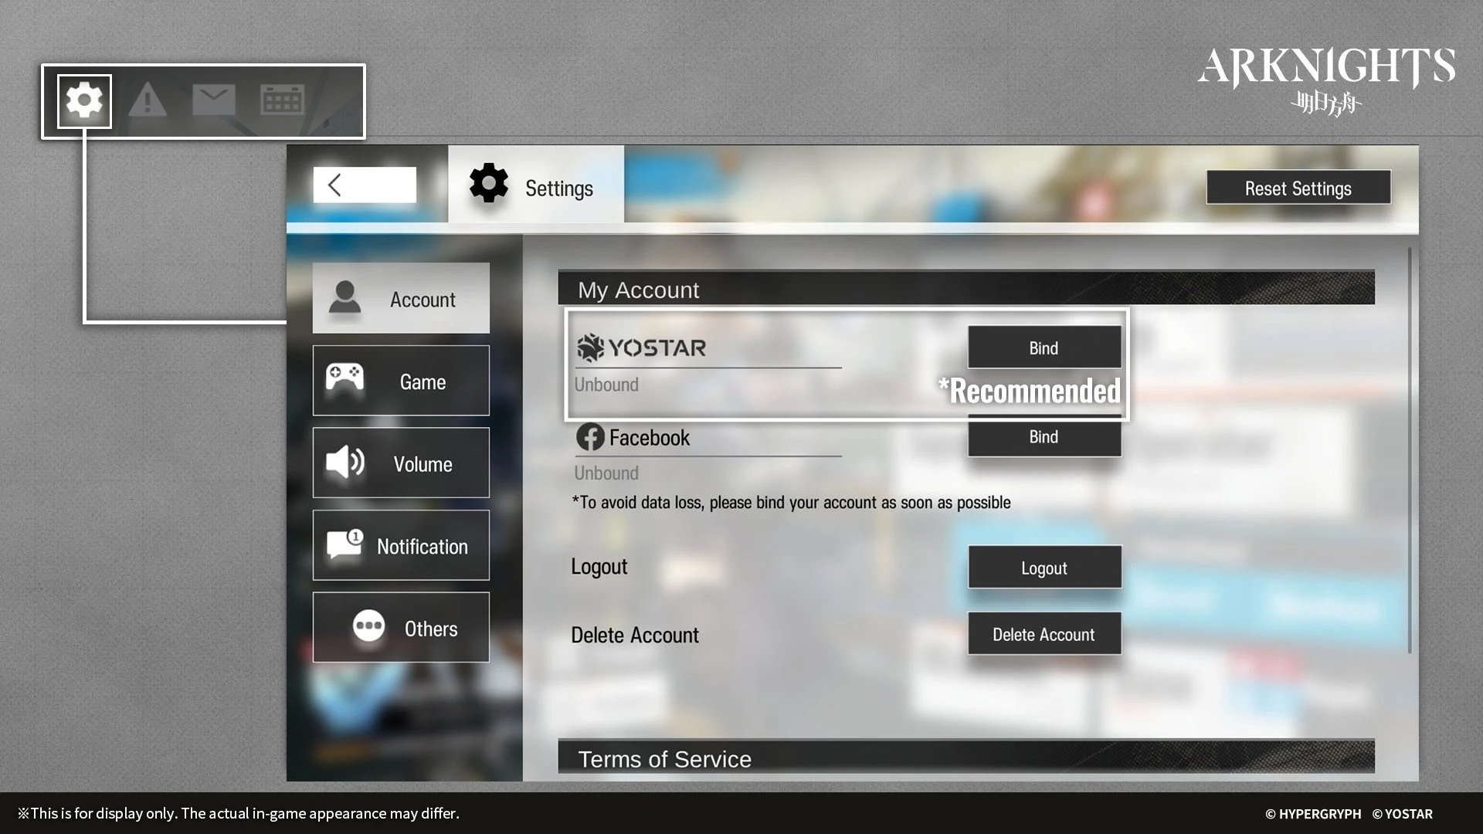Open the Game settings tab

401,381
